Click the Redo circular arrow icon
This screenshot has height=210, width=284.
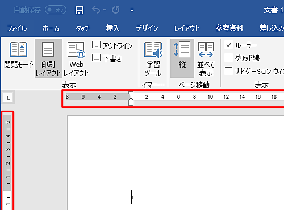click(116, 10)
